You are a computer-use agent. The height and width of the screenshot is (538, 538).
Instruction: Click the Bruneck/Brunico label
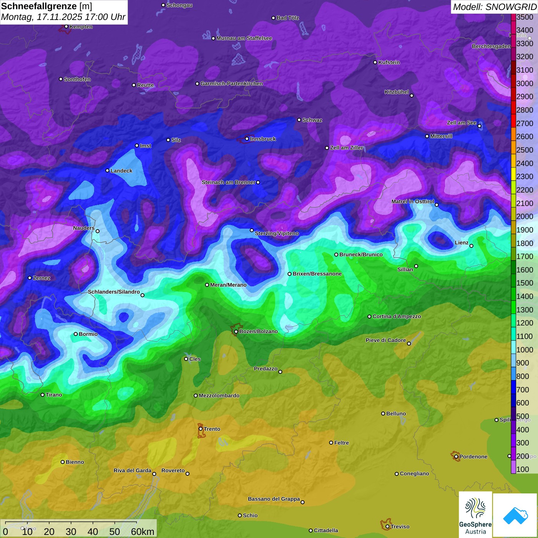361,254
